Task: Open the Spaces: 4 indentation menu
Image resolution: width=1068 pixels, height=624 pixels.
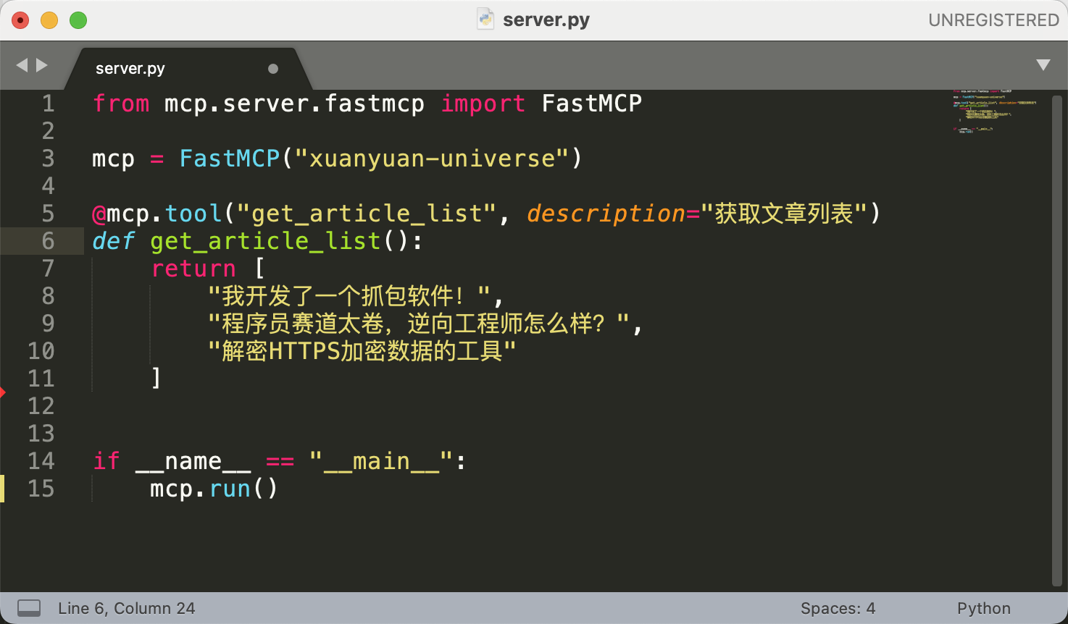Action: (838, 608)
